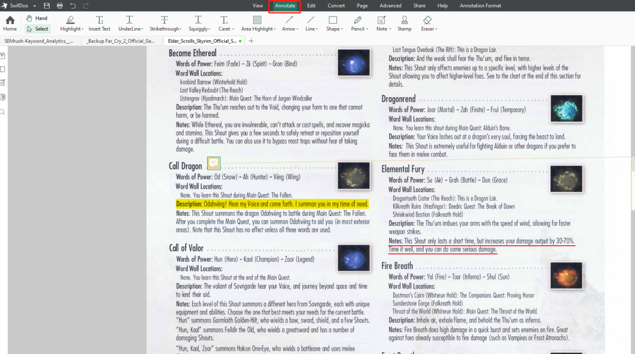Expand the SwifDoo application menu arrow
635x354 pixels.
[35, 6]
